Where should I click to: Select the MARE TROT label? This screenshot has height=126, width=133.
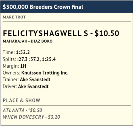[14, 17]
